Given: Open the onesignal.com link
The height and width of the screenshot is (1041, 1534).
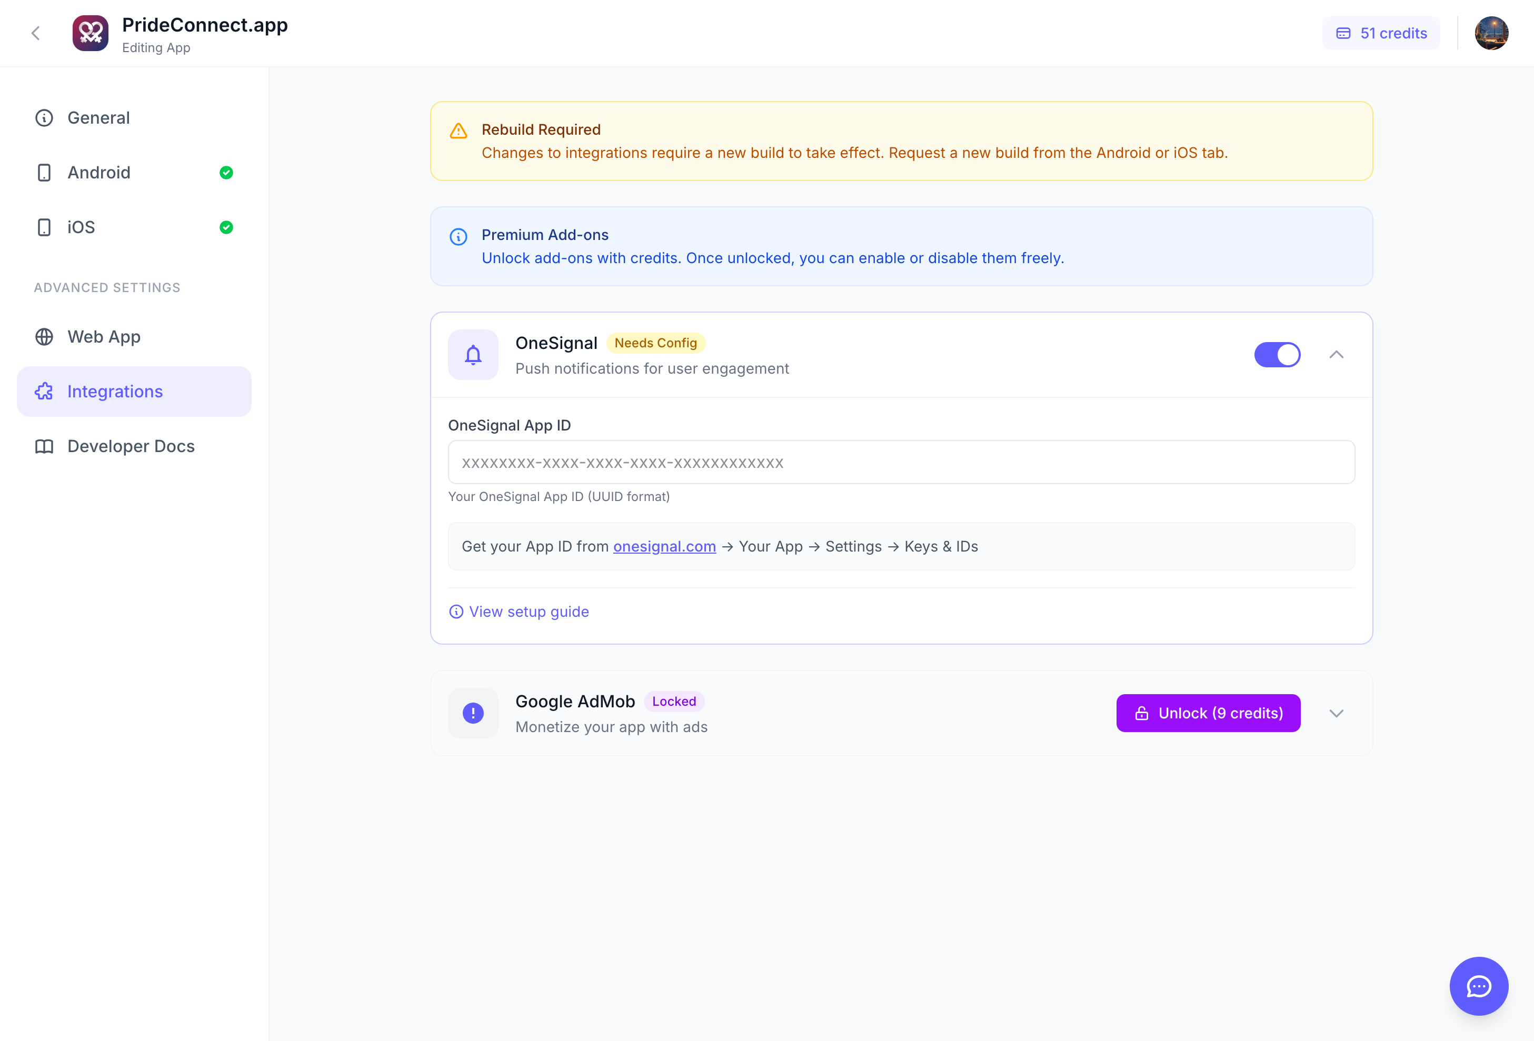Looking at the screenshot, I should click(664, 546).
